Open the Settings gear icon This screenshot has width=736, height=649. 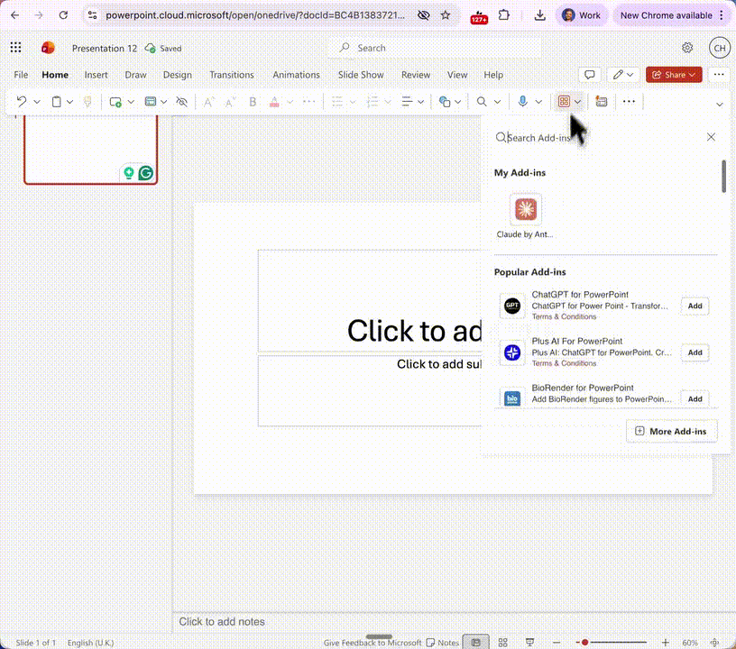pyautogui.click(x=687, y=48)
